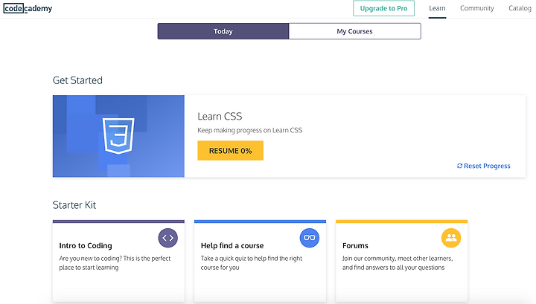Viewport: 536px width, 304px height.
Task: Click 'Join our community' description text
Action: (398, 263)
